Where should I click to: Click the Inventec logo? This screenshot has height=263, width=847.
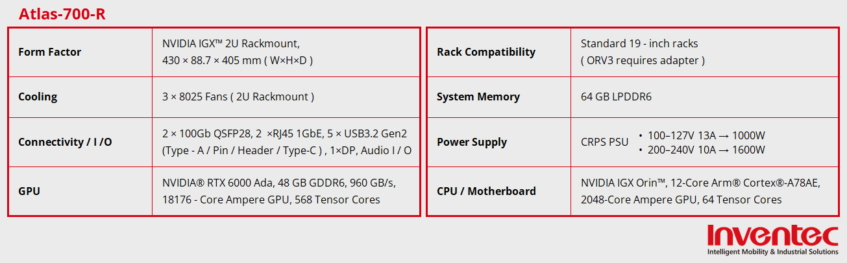click(x=772, y=239)
